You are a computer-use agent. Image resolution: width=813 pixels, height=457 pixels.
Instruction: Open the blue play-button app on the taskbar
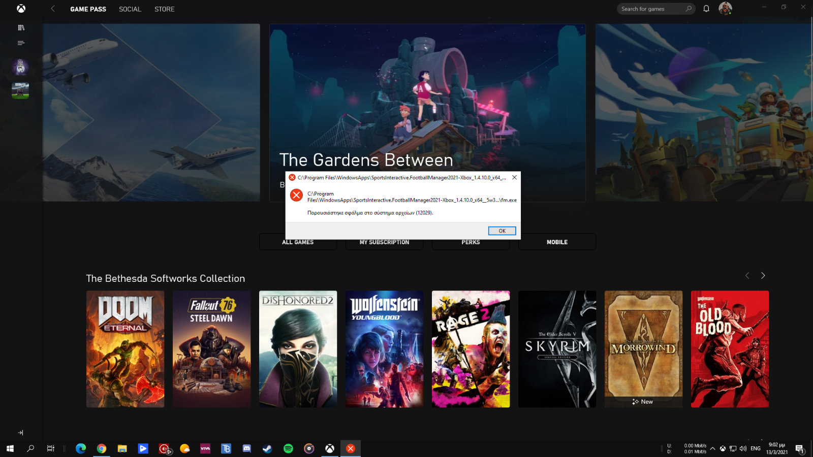point(143,448)
